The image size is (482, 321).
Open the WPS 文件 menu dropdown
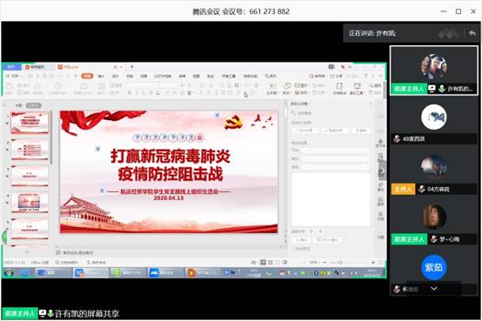coord(15,76)
